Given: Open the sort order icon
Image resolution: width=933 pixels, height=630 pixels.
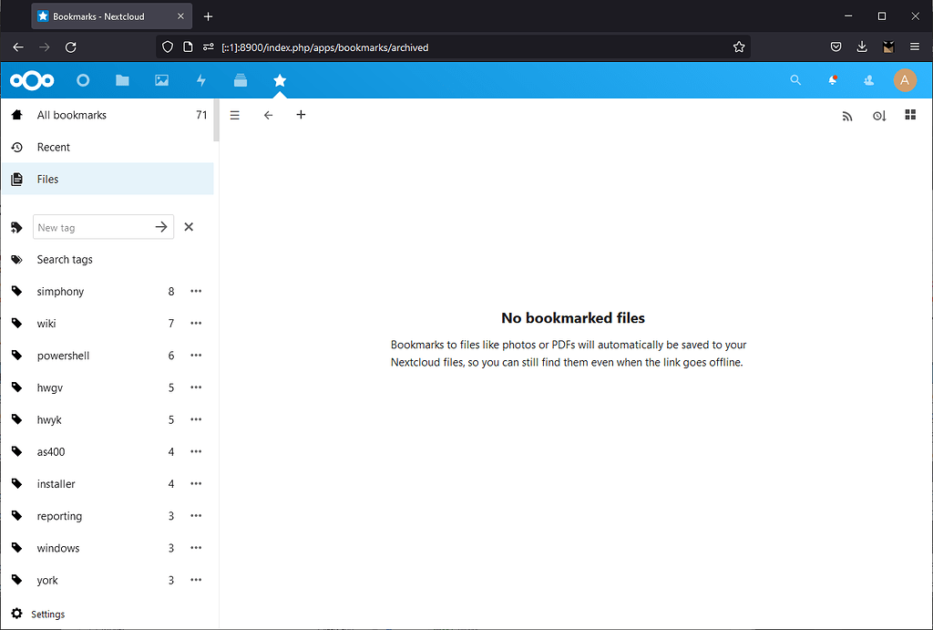Looking at the screenshot, I should (x=878, y=116).
